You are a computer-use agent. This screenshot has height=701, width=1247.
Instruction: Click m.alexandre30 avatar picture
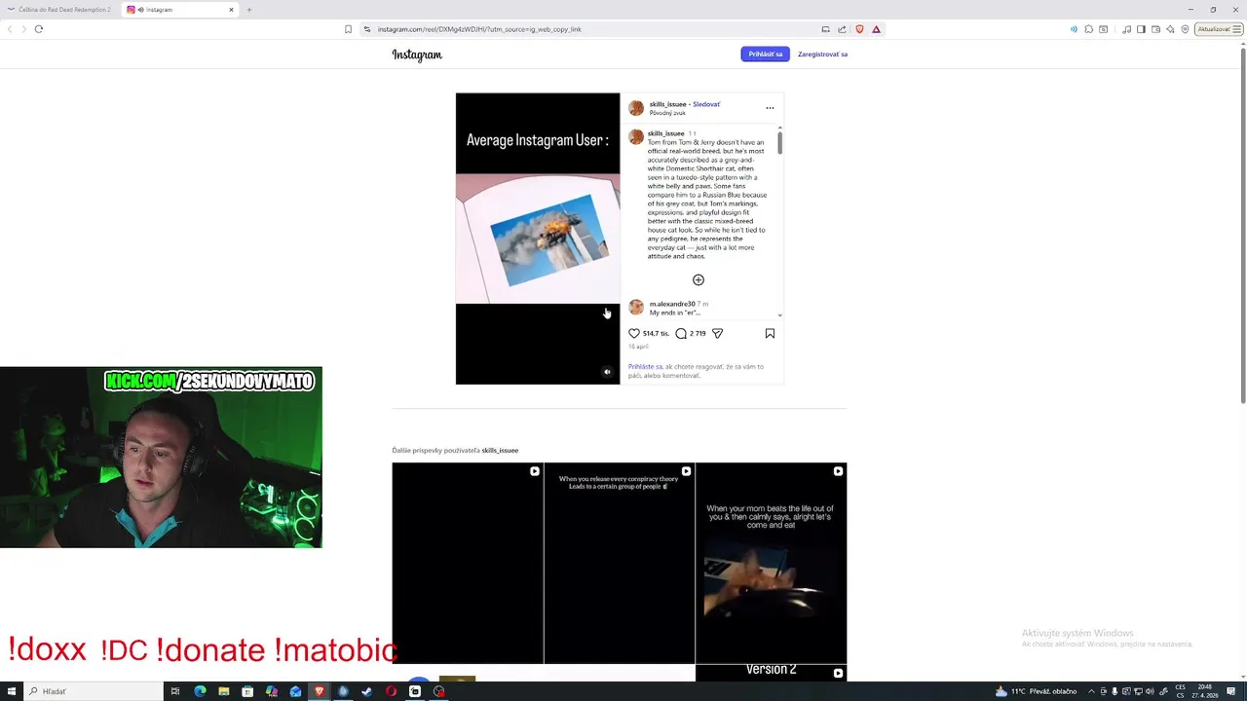(636, 308)
